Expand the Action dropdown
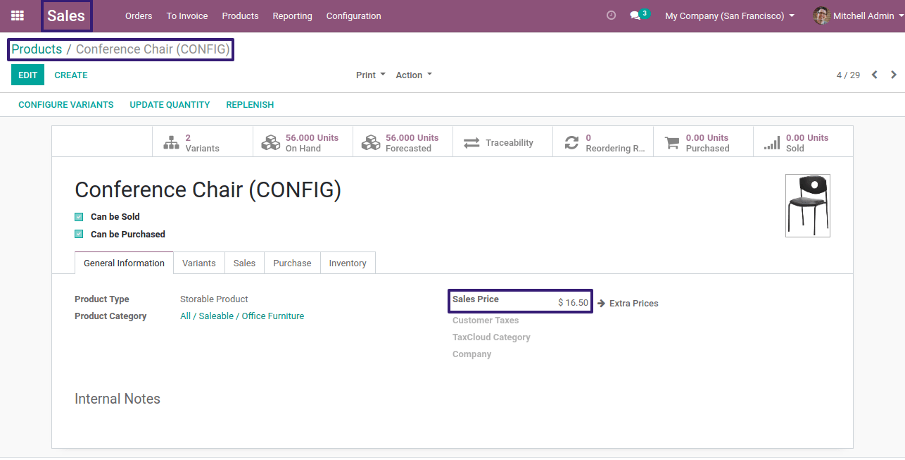905x460 pixels. [x=414, y=75]
